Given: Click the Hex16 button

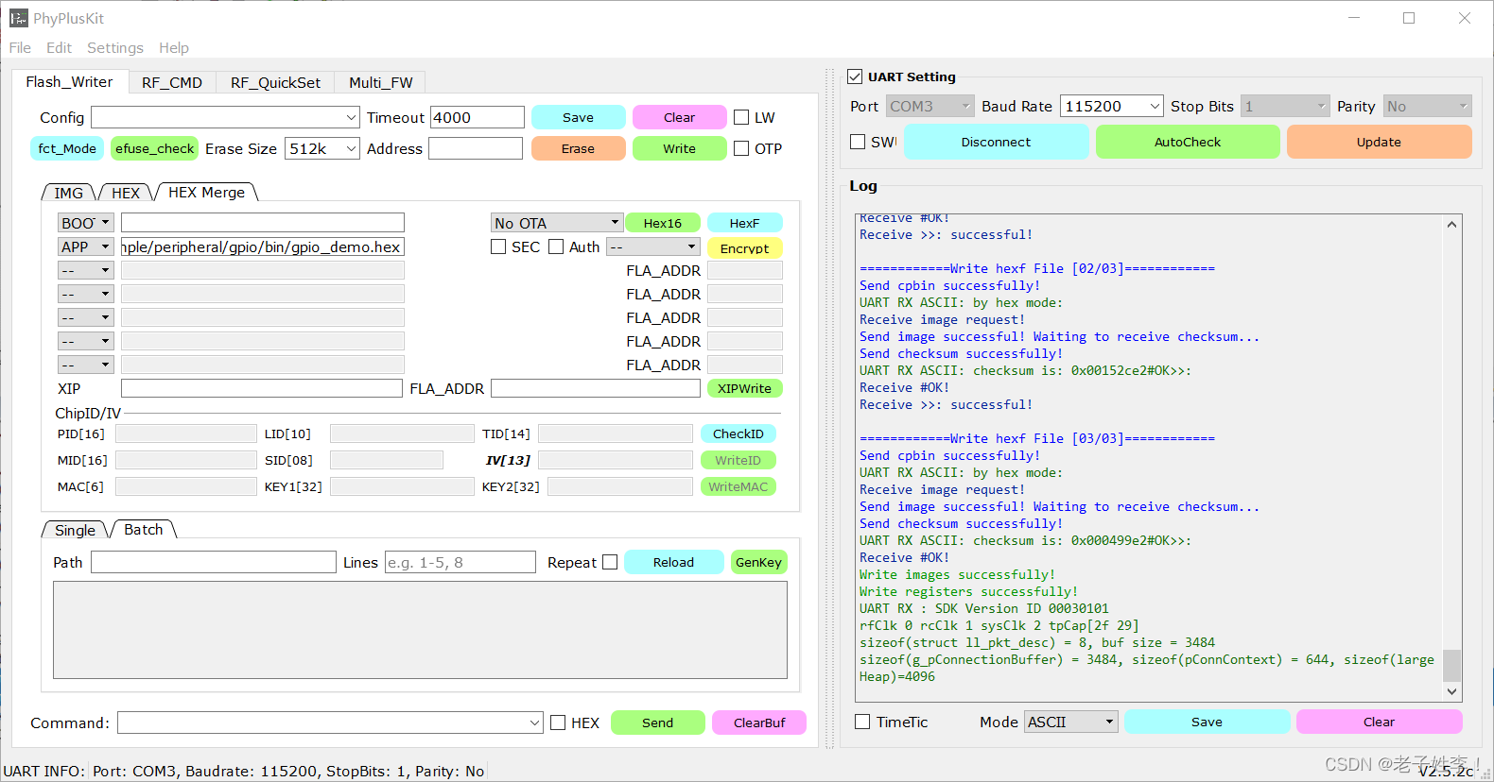Looking at the screenshot, I should pos(663,223).
